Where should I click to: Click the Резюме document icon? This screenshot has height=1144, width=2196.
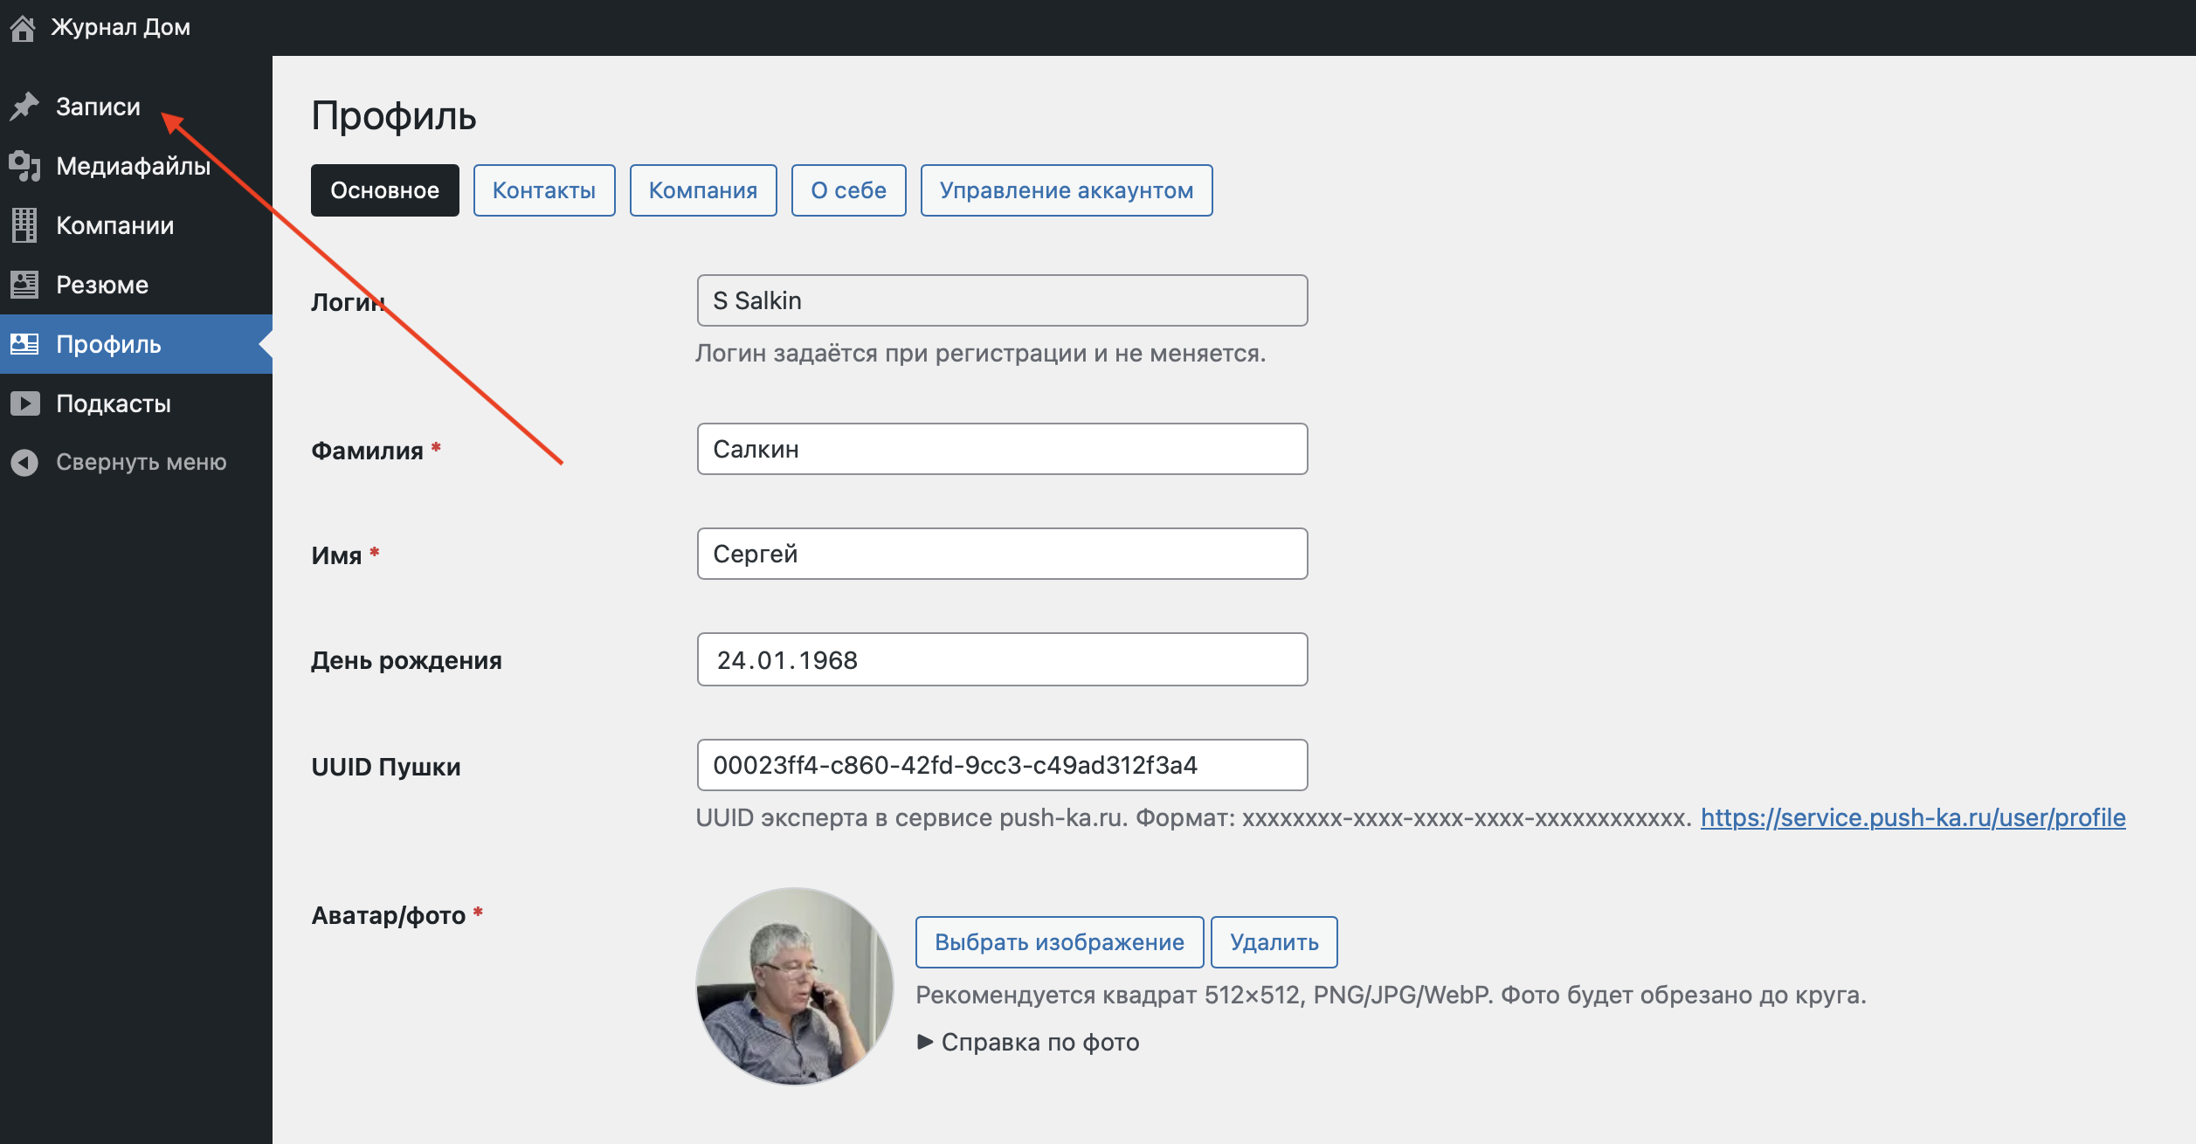click(x=24, y=285)
